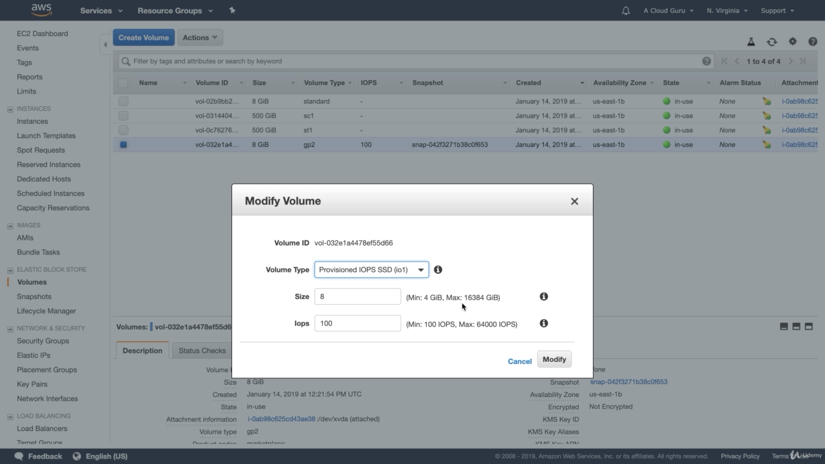Open the beaker experiments icon
The height and width of the screenshot is (464, 825).
click(x=752, y=41)
